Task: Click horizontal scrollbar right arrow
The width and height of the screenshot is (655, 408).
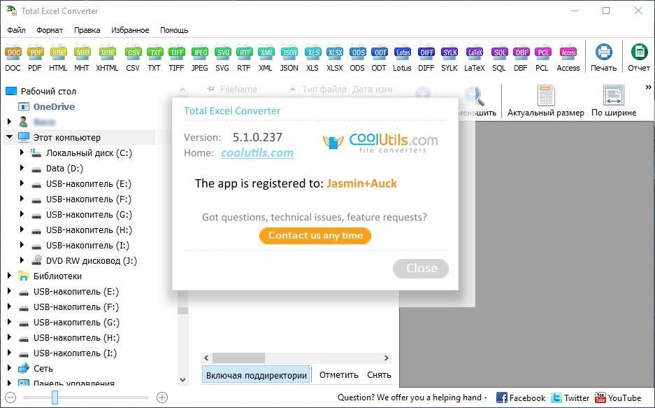Action: (x=387, y=358)
